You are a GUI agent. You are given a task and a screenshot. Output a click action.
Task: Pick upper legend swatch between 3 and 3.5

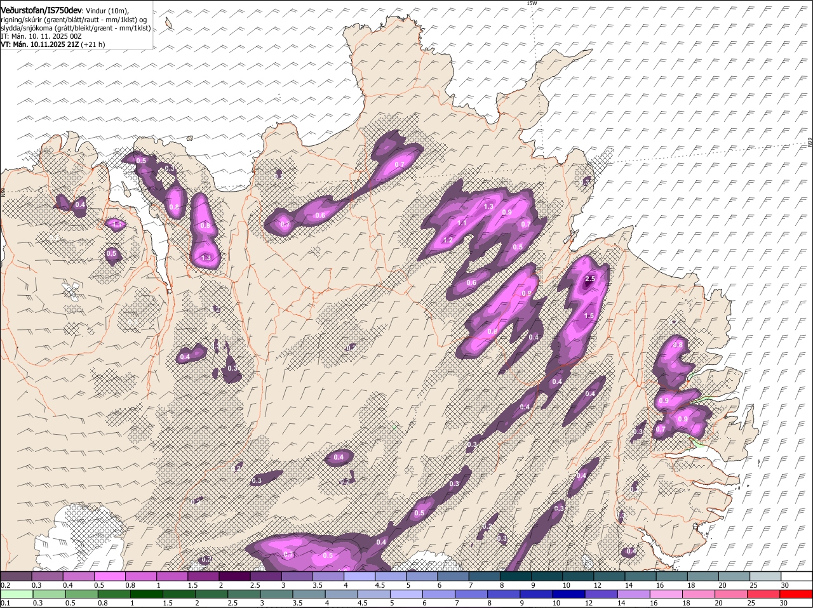(297, 576)
